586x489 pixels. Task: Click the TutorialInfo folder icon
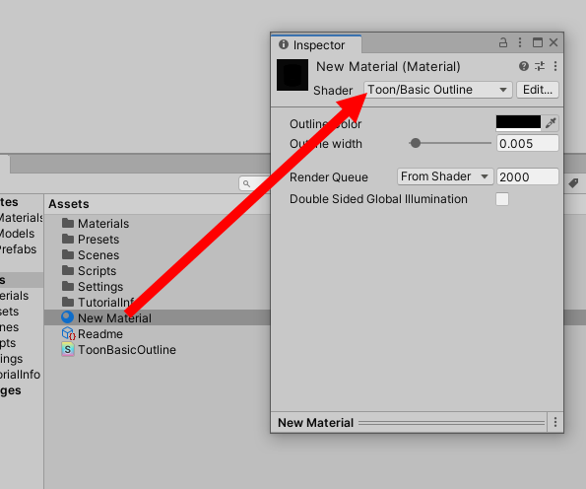pos(68,302)
